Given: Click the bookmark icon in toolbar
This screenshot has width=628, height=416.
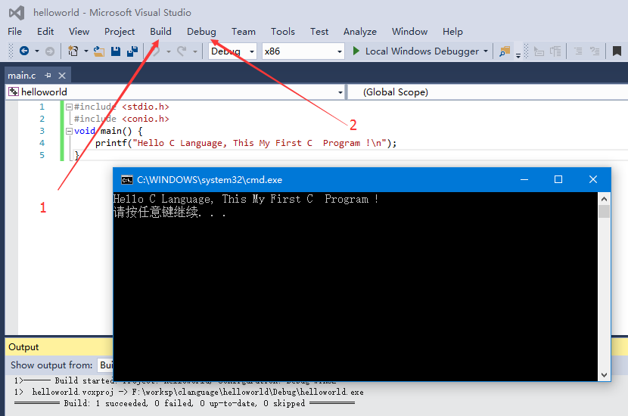Looking at the screenshot, I should tap(617, 51).
